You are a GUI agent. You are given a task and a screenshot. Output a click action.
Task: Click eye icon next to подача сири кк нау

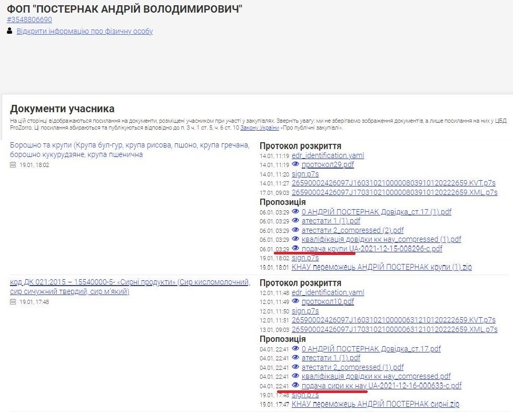(x=295, y=386)
